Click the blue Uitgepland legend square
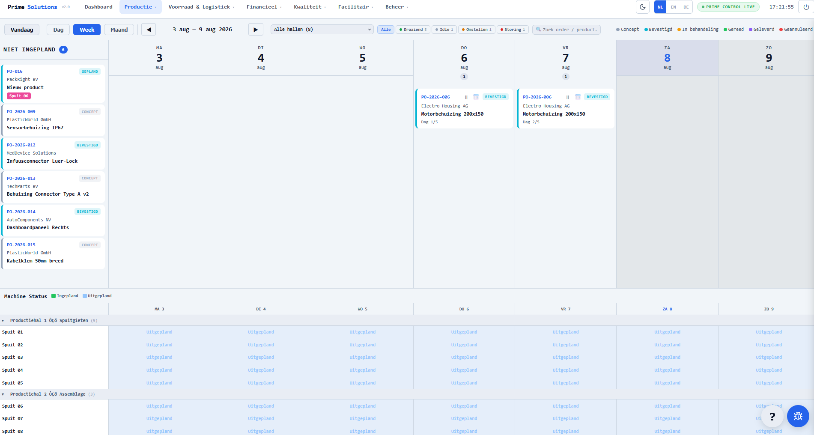The image size is (814, 435). tap(85, 296)
